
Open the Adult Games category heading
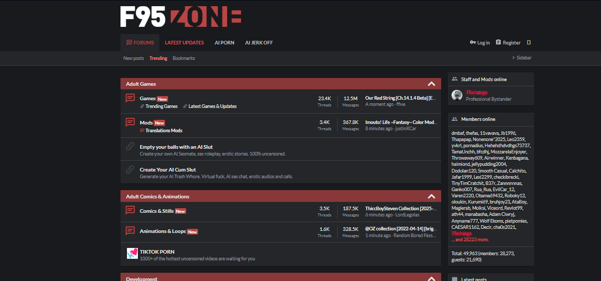(141, 84)
